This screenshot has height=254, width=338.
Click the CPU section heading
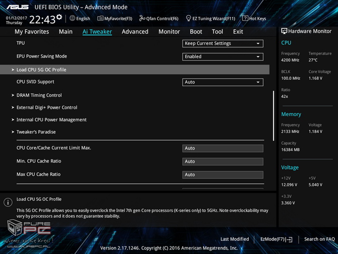pyautogui.click(x=286, y=43)
